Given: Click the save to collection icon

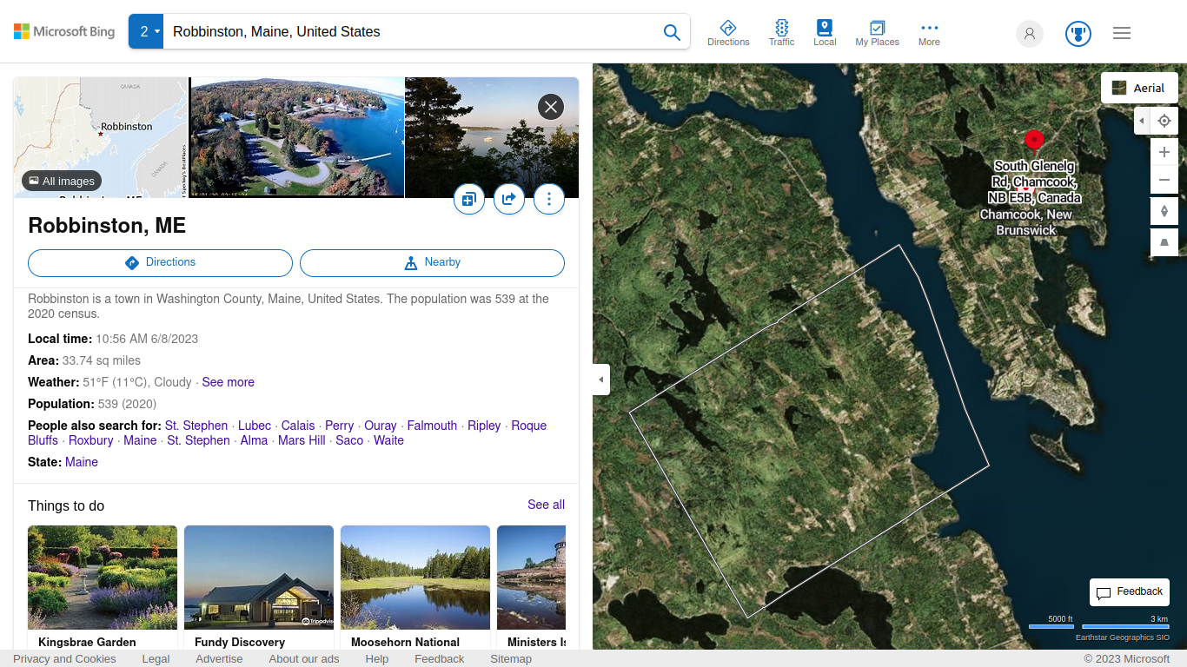Looking at the screenshot, I should point(469,199).
